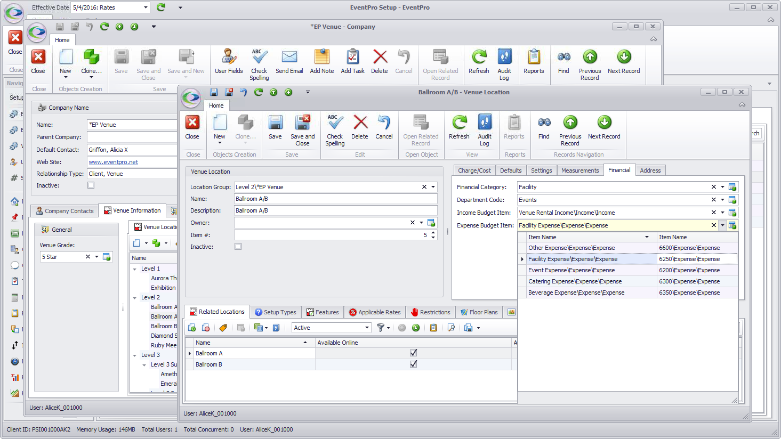781x439 pixels.
Task: Collapse Level 3 tree node
Action: pos(135,355)
